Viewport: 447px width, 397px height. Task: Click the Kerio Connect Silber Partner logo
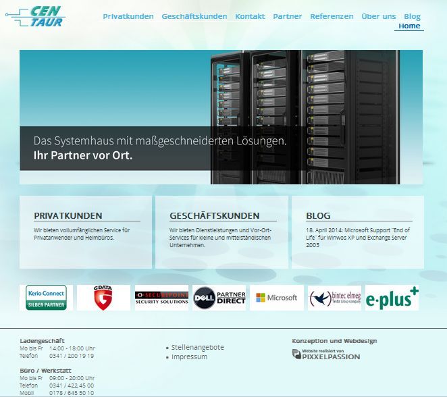pos(46,298)
